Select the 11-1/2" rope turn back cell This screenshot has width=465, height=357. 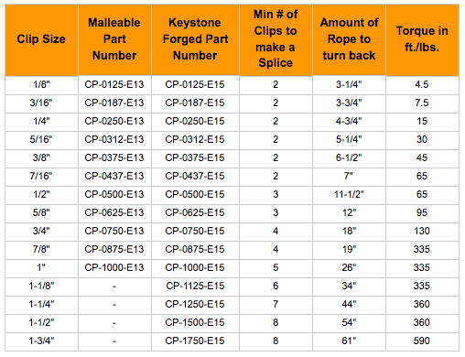click(x=349, y=195)
